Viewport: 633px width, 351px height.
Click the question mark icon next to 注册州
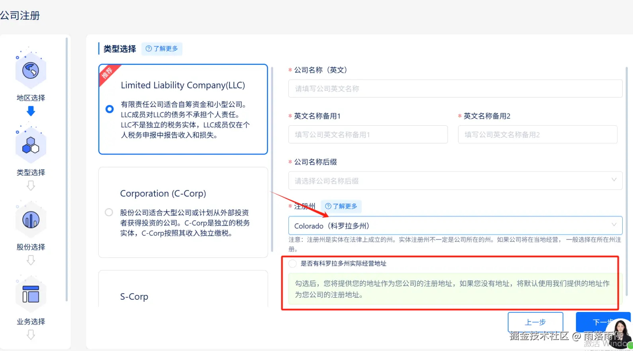(x=328, y=206)
